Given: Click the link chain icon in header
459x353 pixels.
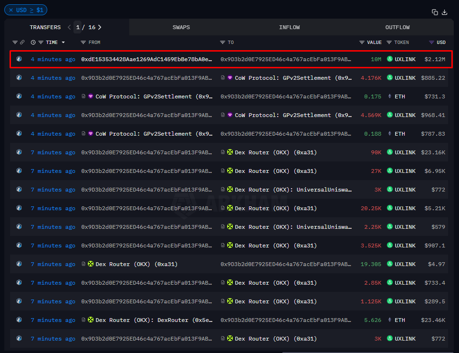Looking at the screenshot, I should click(22, 43).
